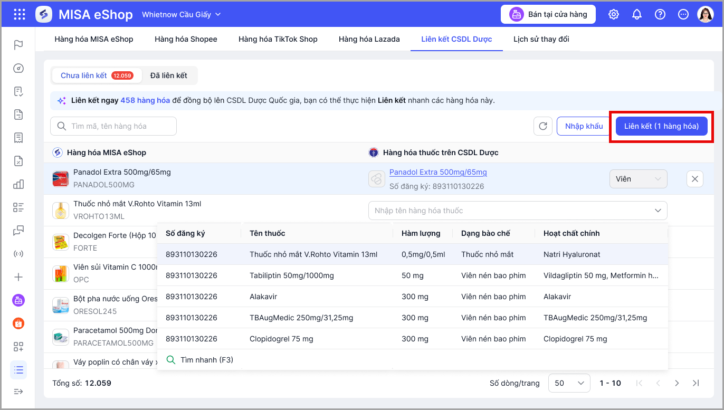
Task: Open the purple store icon in sidebar
Action: point(18,300)
